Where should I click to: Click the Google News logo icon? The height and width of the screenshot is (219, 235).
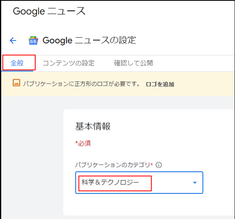(33, 41)
